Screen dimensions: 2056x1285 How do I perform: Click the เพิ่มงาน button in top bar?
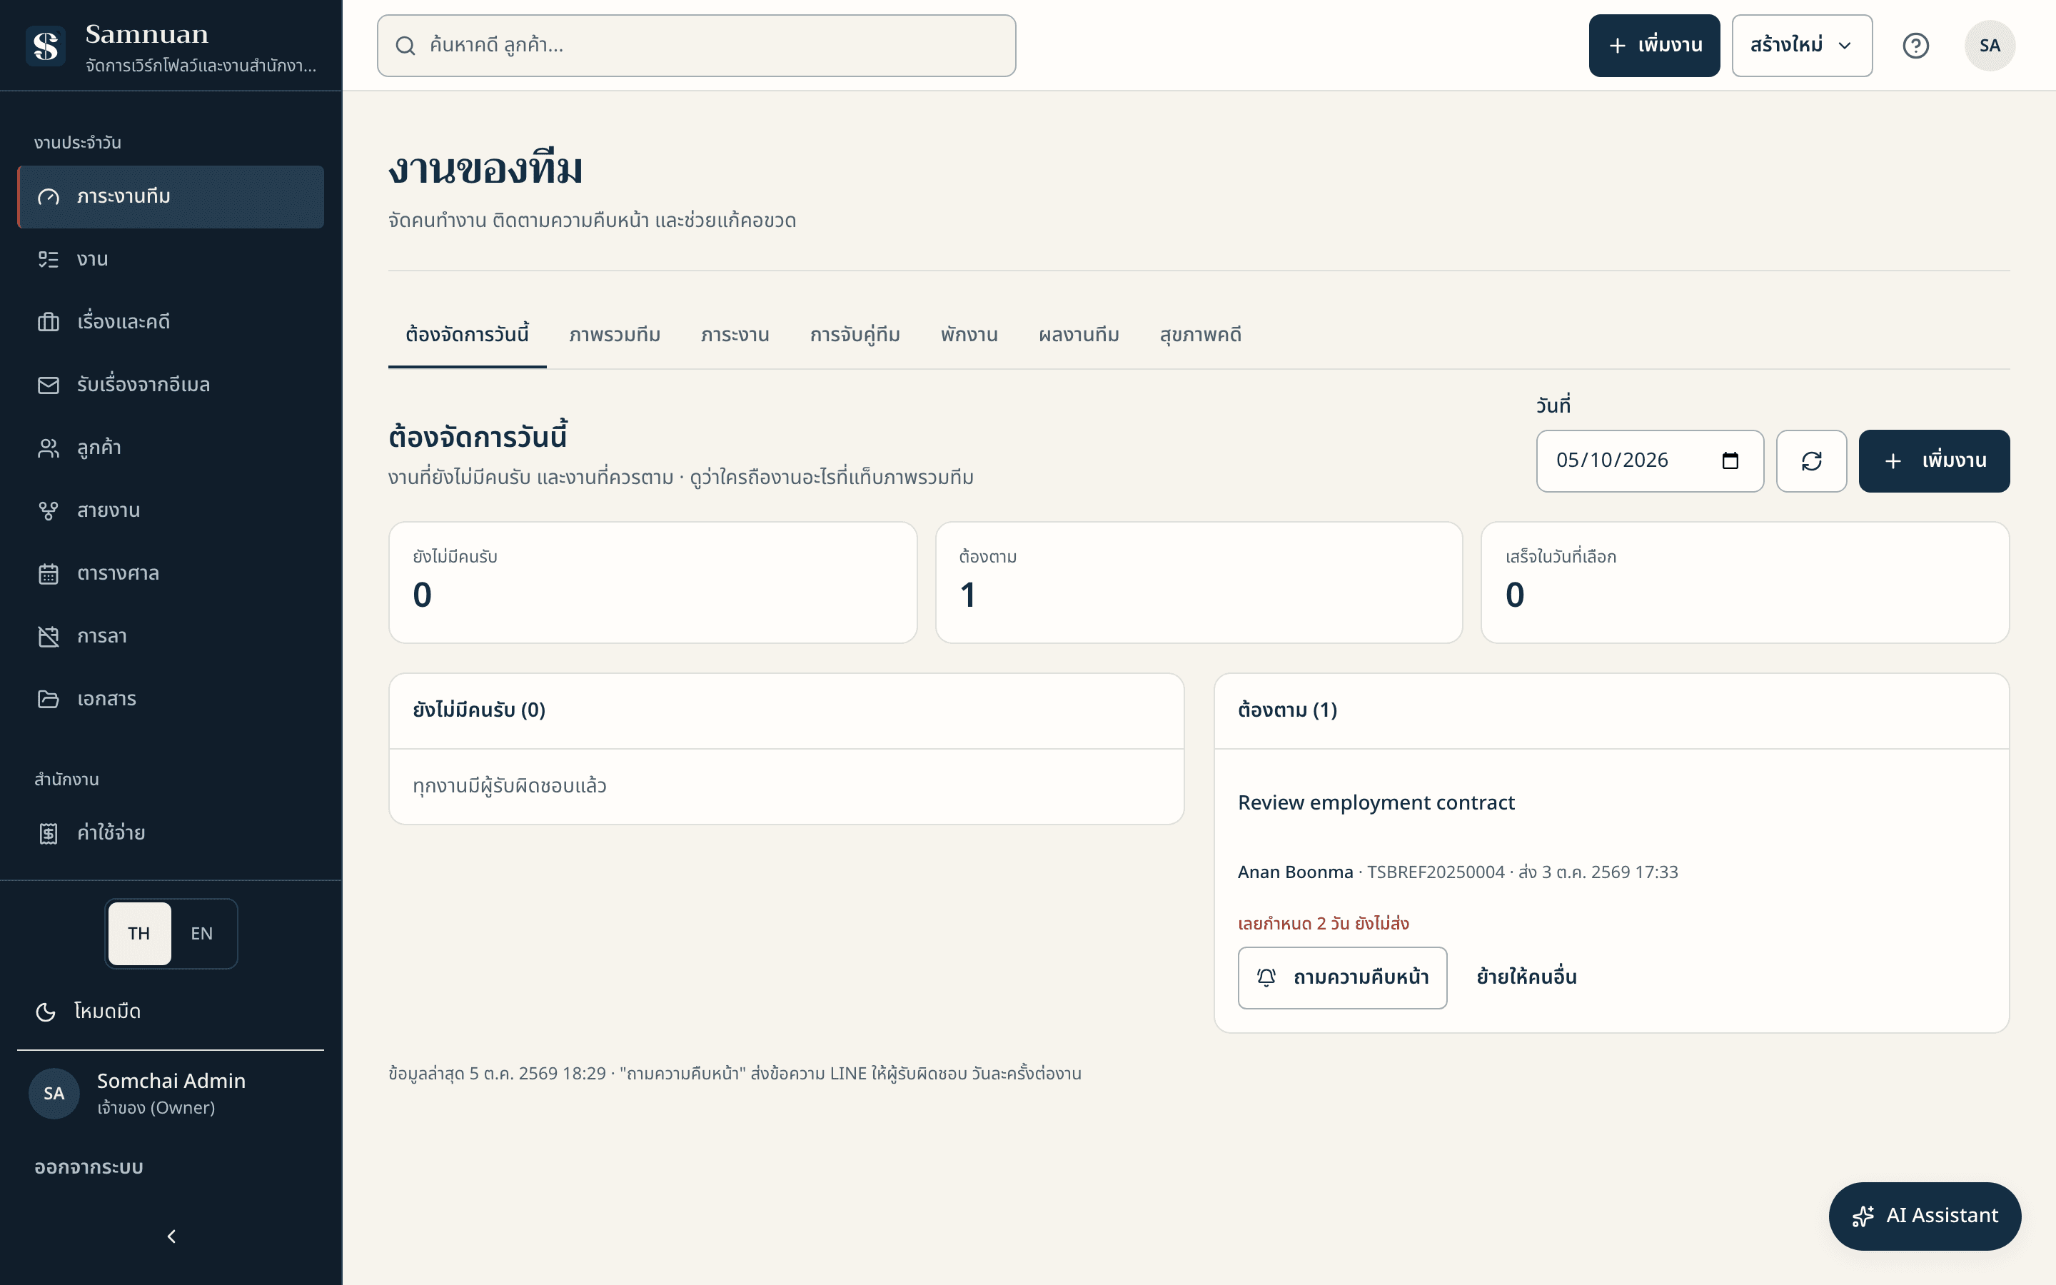(x=1654, y=46)
